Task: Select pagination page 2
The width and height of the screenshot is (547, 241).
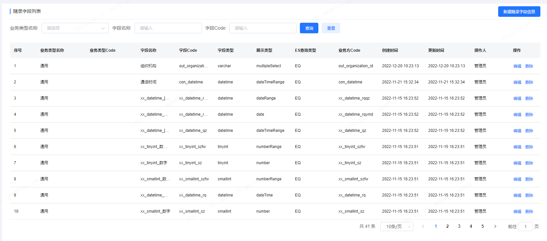Action: (x=447, y=226)
